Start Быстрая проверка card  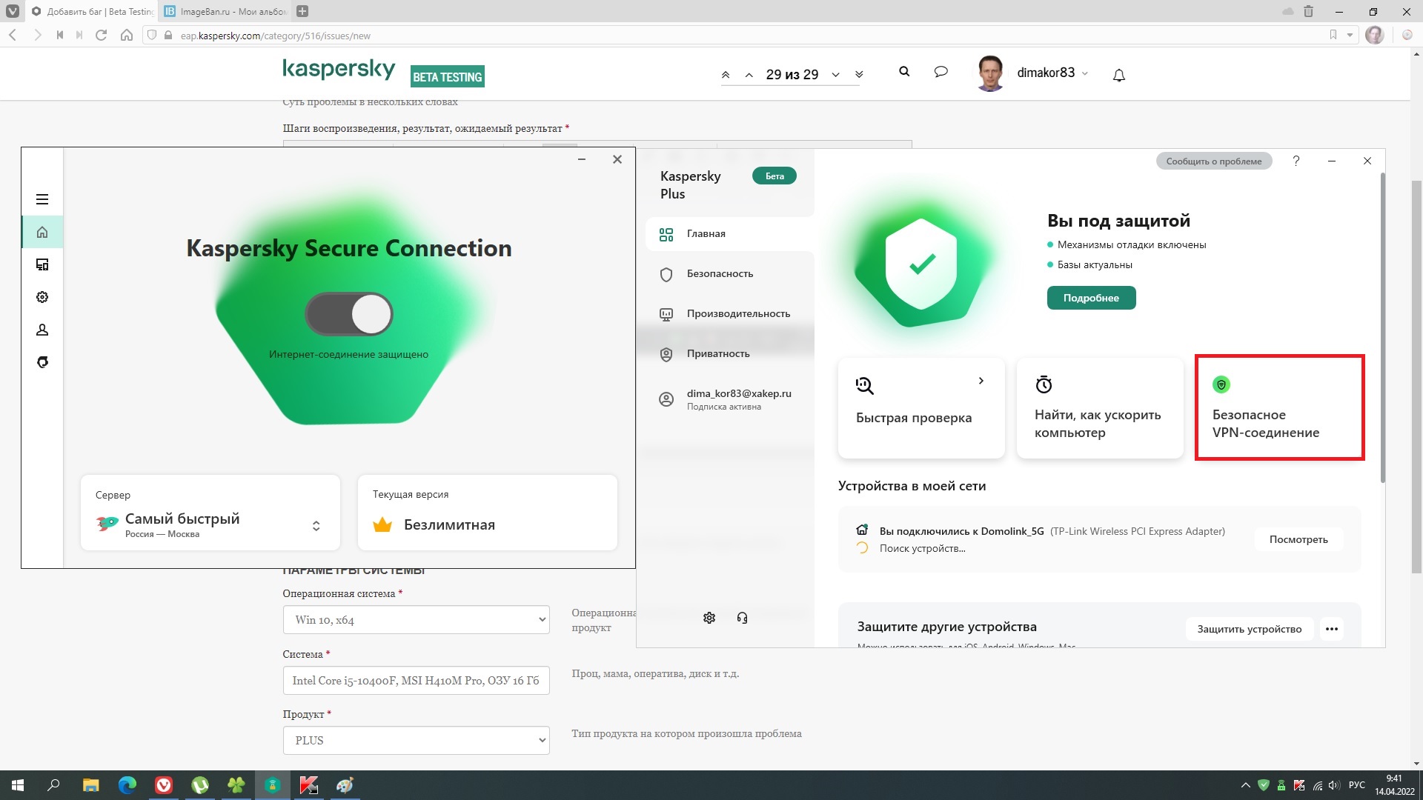click(x=921, y=408)
